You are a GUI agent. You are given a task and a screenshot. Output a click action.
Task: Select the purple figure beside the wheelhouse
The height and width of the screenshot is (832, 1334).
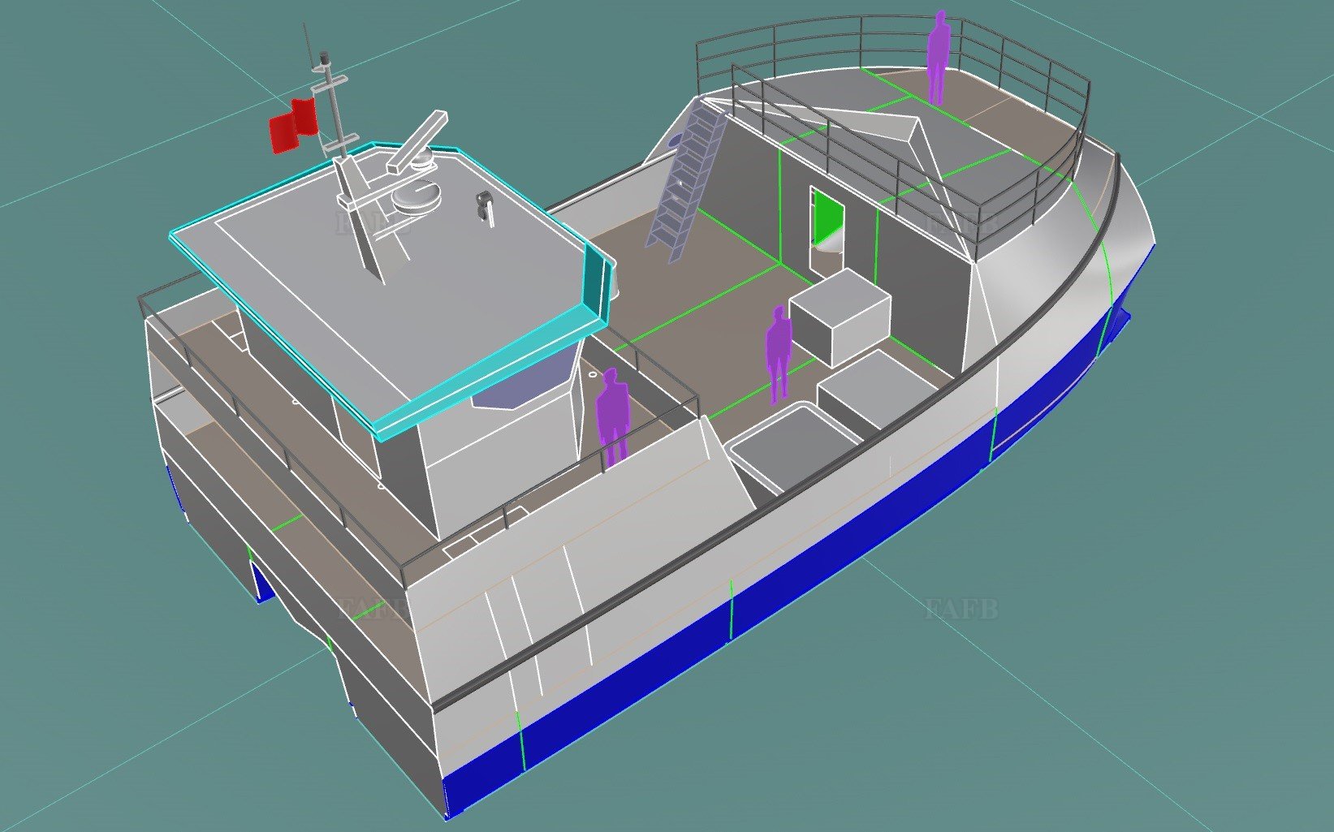613,417
